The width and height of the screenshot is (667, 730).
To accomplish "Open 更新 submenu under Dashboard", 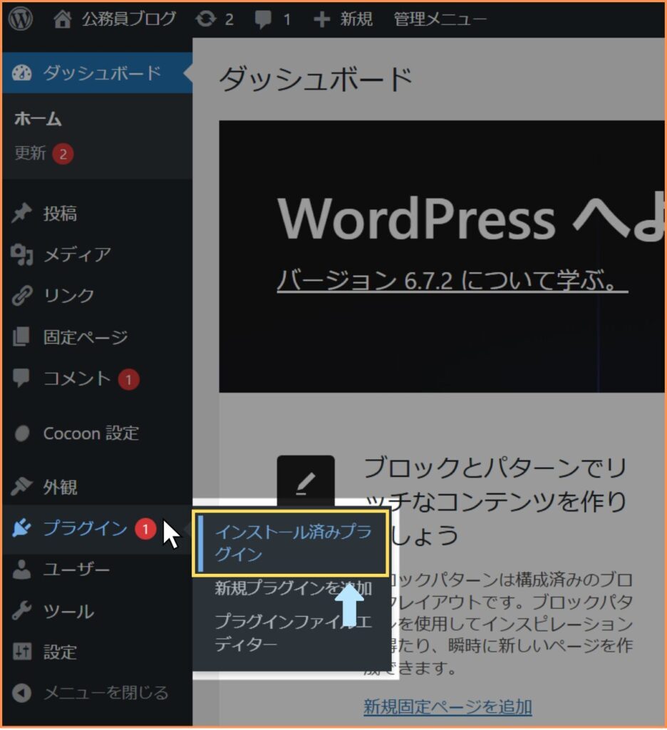I will click(x=30, y=153).
